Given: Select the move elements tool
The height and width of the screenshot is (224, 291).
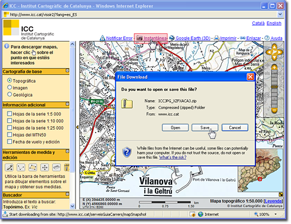Looking at the screenshot, I should [45, 167].
